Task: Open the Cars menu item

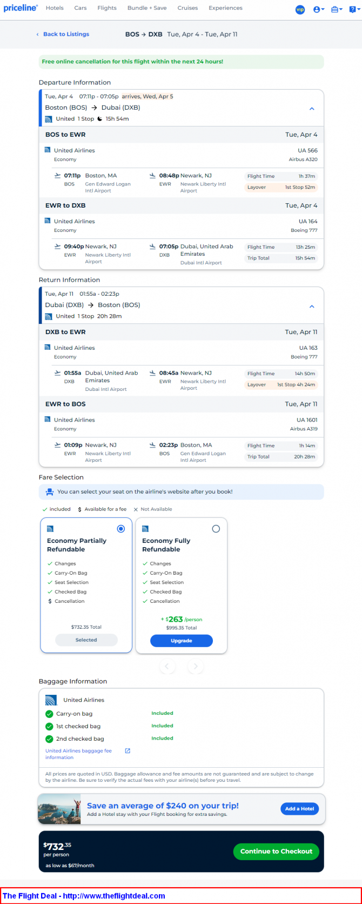Action: click(x=81, y=8)
